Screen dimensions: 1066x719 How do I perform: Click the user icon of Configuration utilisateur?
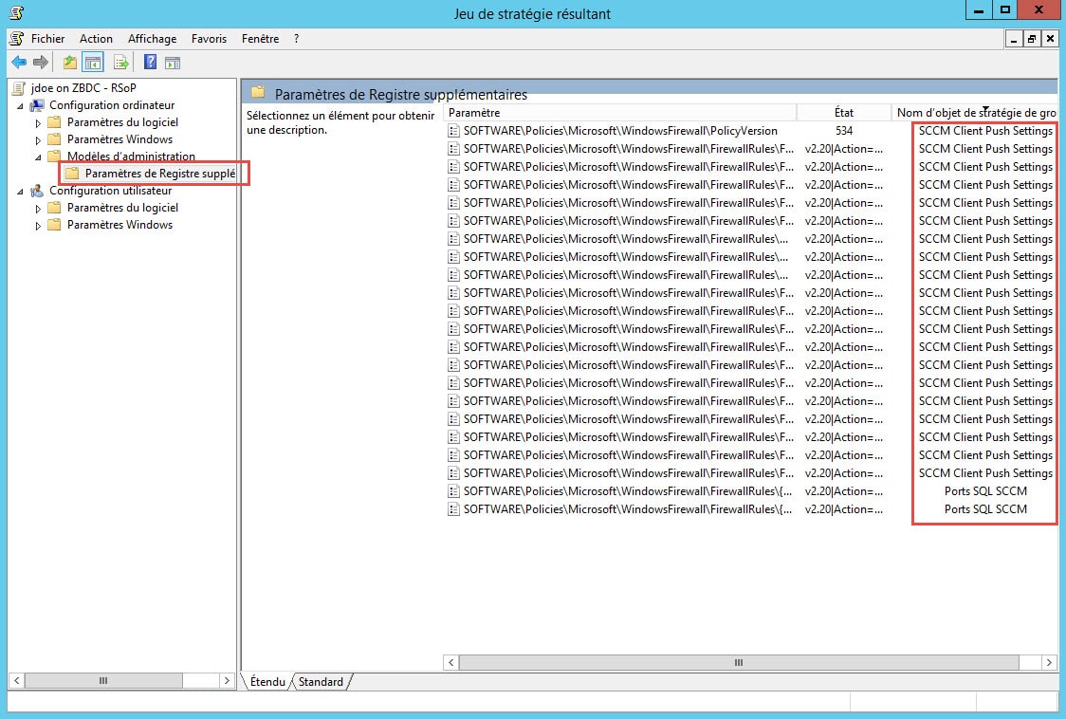click(x=37, y=192)
